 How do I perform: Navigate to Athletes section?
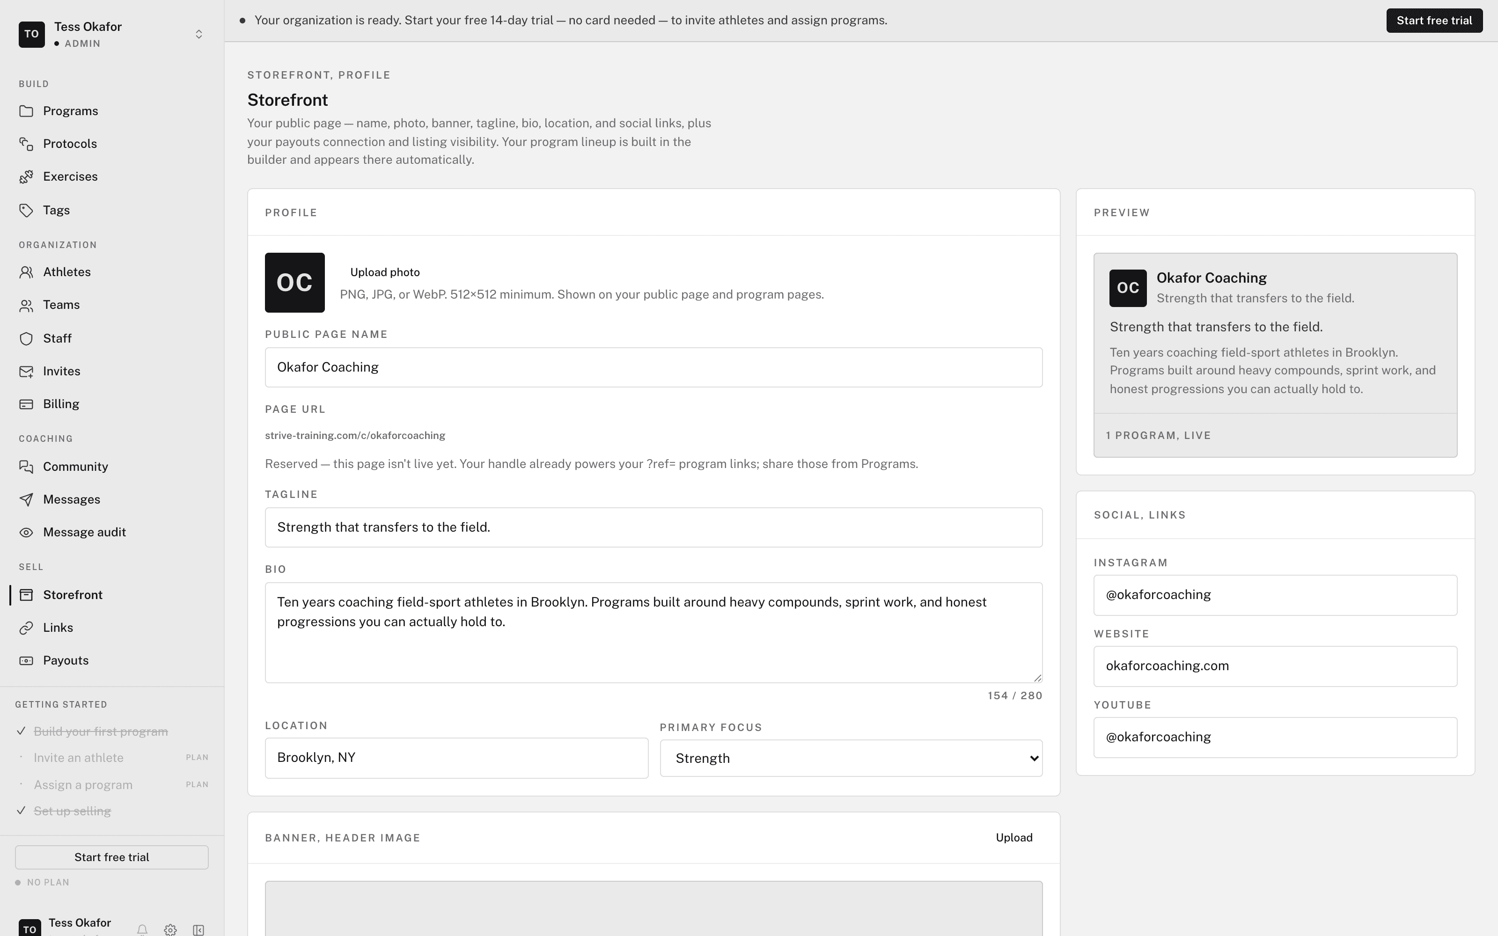click(x=66, y=272)
